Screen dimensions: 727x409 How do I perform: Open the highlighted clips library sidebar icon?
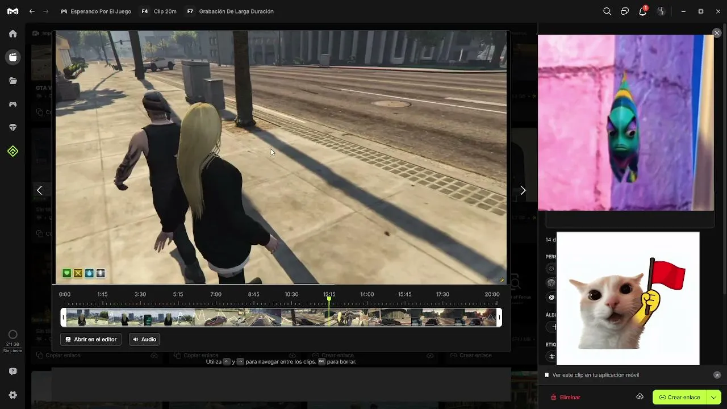tap(12, 57)
